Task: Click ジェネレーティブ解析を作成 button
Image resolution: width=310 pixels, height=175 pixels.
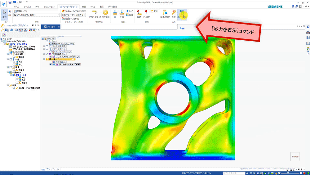Action: (x=74, y=11)
